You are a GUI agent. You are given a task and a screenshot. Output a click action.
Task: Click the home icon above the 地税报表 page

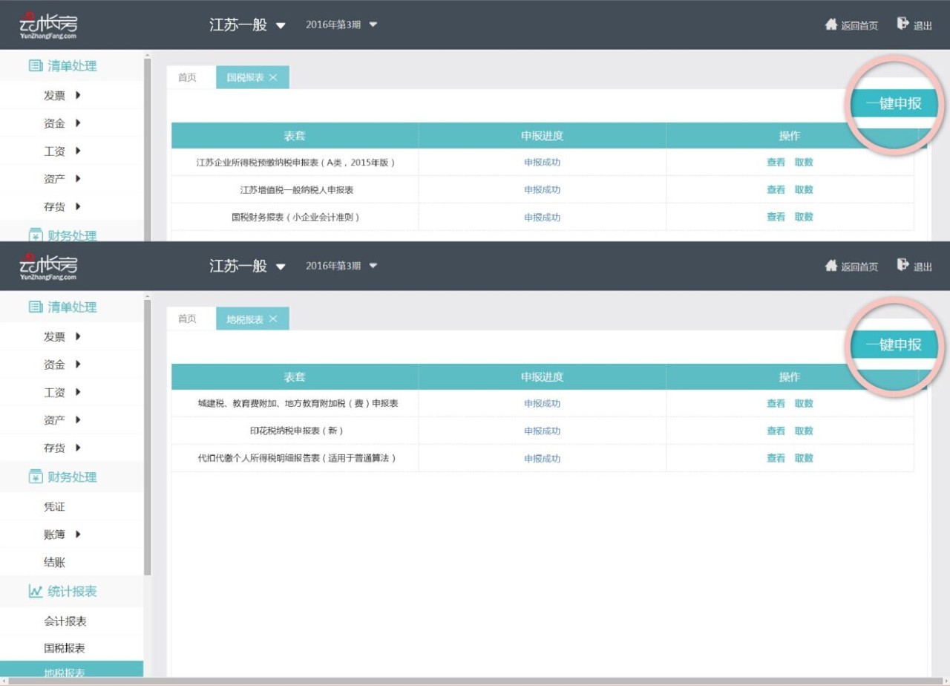pos(831,266)
